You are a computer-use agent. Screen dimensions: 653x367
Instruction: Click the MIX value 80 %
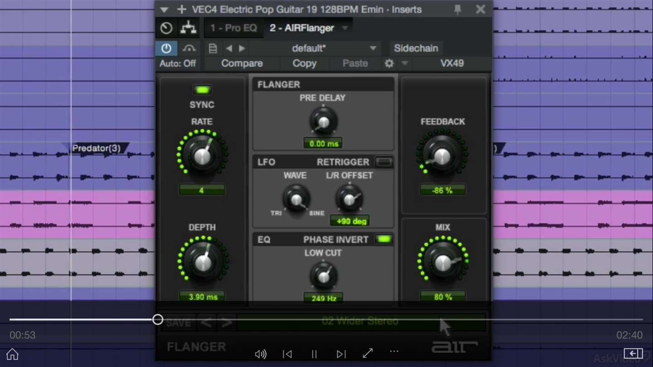click(443, 297)
